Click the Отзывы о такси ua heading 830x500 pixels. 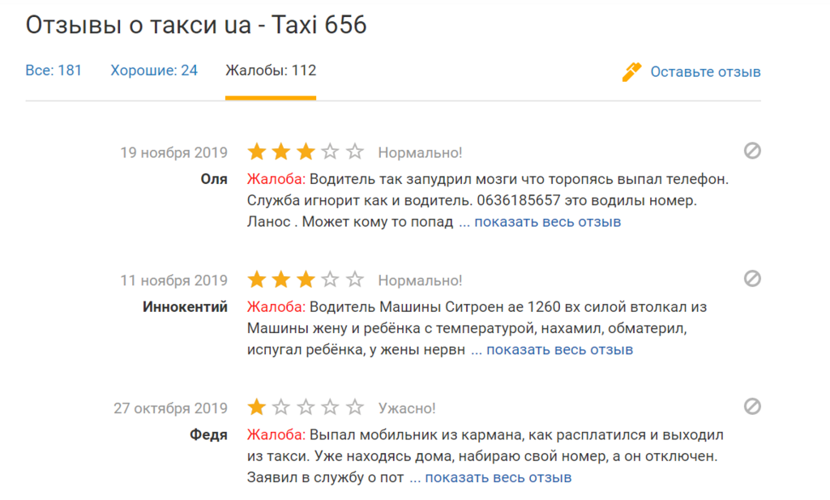pyautogui.click(x=196, y=25)
